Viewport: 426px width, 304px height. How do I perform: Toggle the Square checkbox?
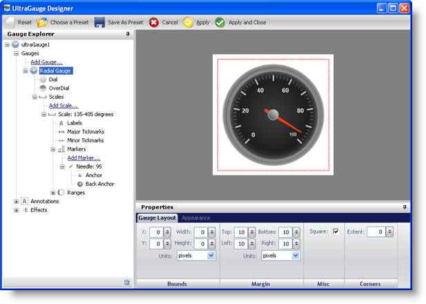[336, 231]
